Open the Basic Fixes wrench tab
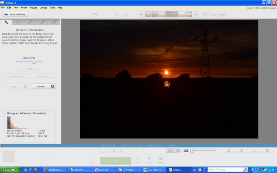The height and width of the screenshot is (173, 277). (x=6, y=22)
